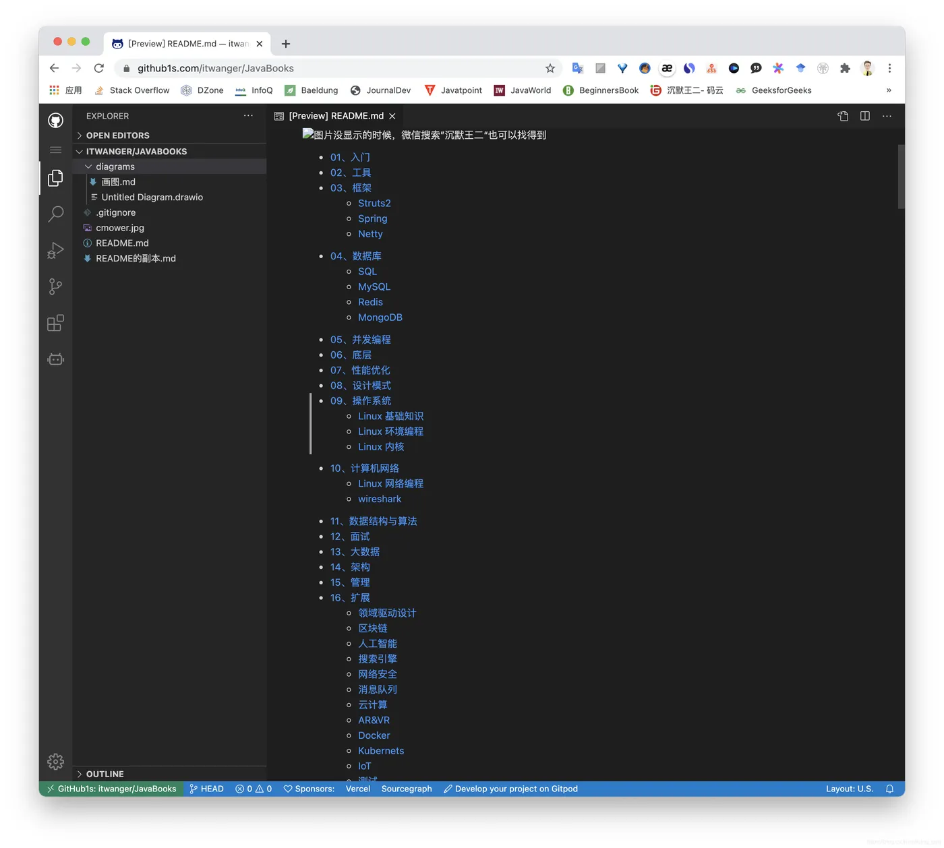
Task: Open the hamburger menu in activity bar
Action: (56, 150)
